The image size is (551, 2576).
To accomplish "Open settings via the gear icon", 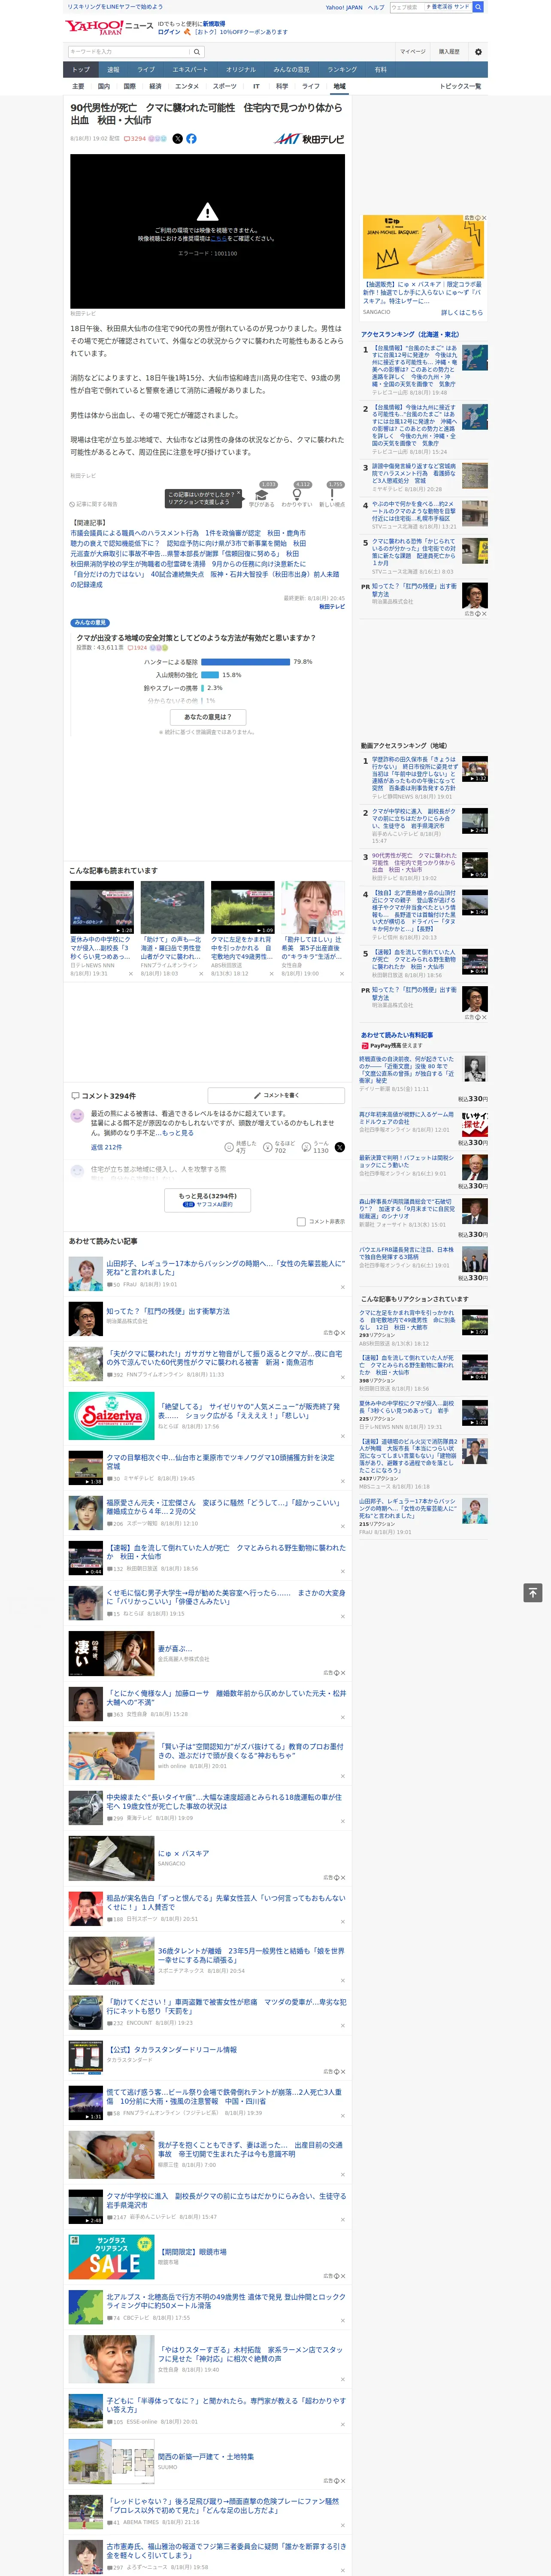I will pos(478,51).
